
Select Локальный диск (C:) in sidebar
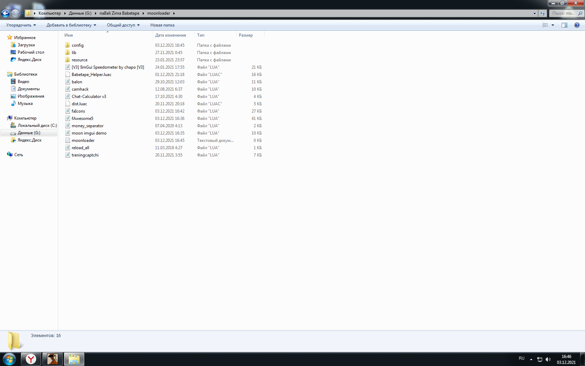coord(37,125)
